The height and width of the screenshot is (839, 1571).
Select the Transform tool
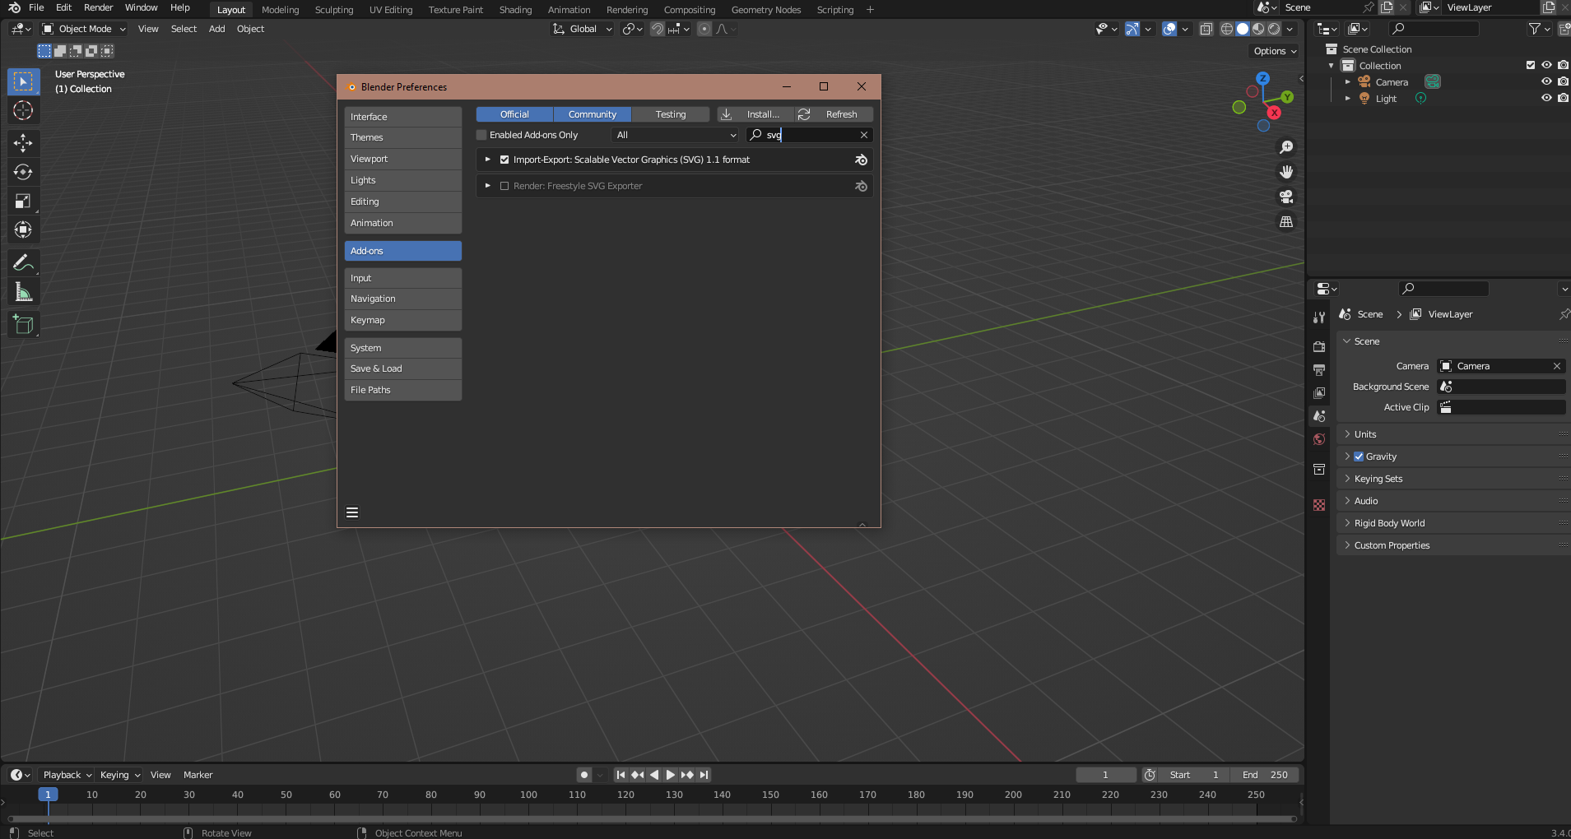[x=23, y=229]
